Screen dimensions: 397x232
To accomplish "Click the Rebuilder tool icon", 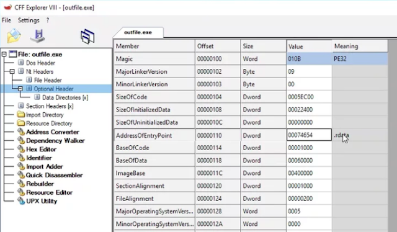I will tap(21, 184).
